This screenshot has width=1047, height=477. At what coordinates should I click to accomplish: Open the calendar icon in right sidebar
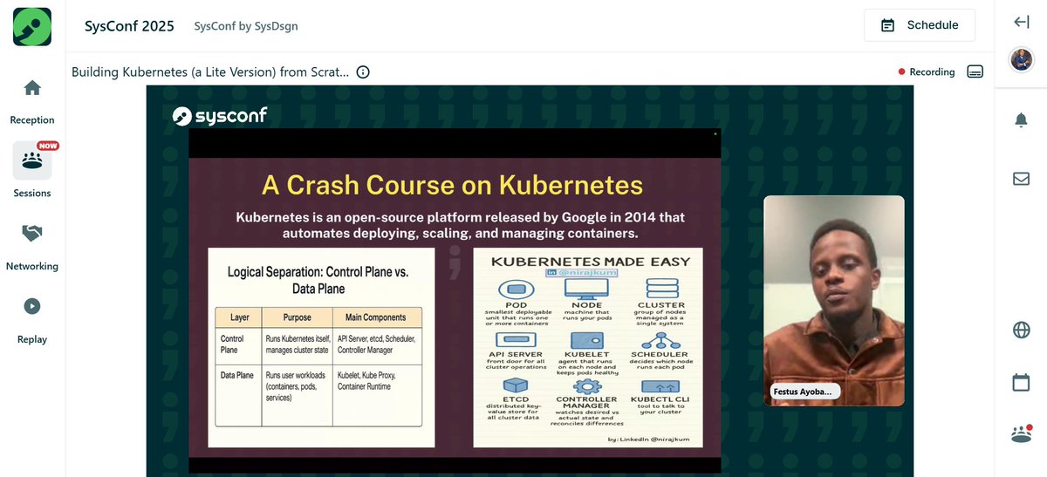[1021, 382]
